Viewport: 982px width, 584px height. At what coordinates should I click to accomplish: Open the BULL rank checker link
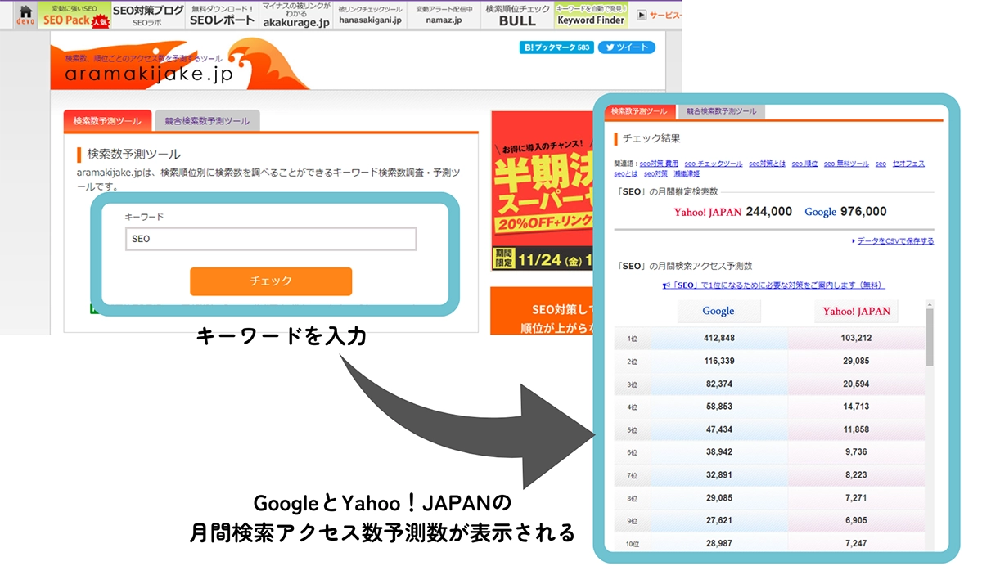point(517,15)
